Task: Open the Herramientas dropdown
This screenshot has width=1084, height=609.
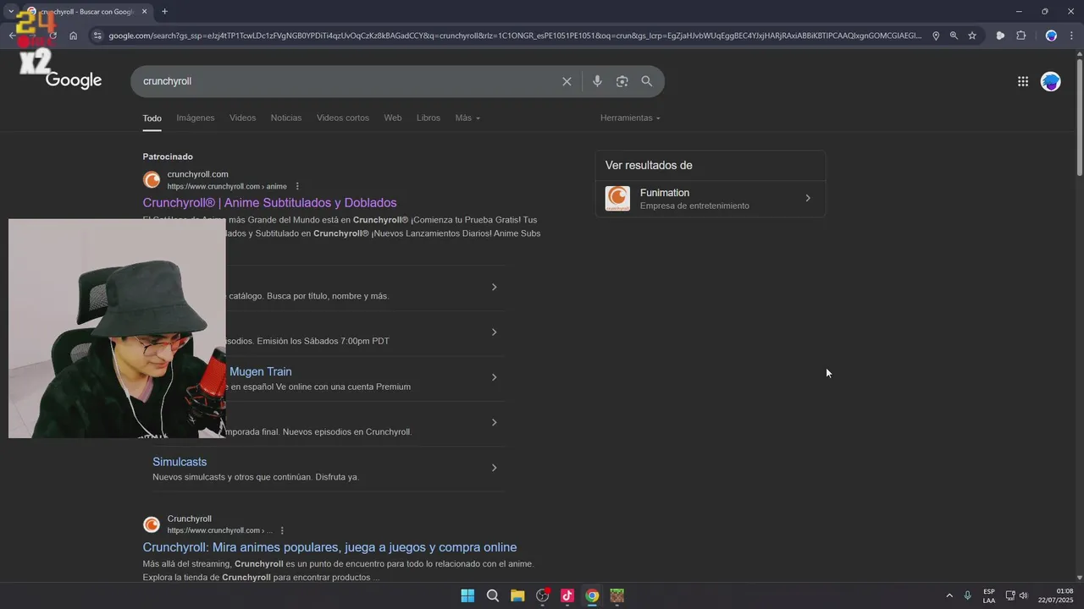Action: tap(630, 118)
